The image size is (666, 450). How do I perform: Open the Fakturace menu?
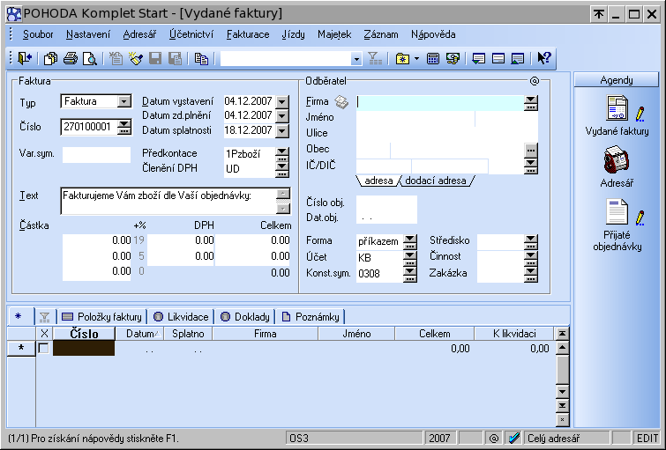click(248, 34)
